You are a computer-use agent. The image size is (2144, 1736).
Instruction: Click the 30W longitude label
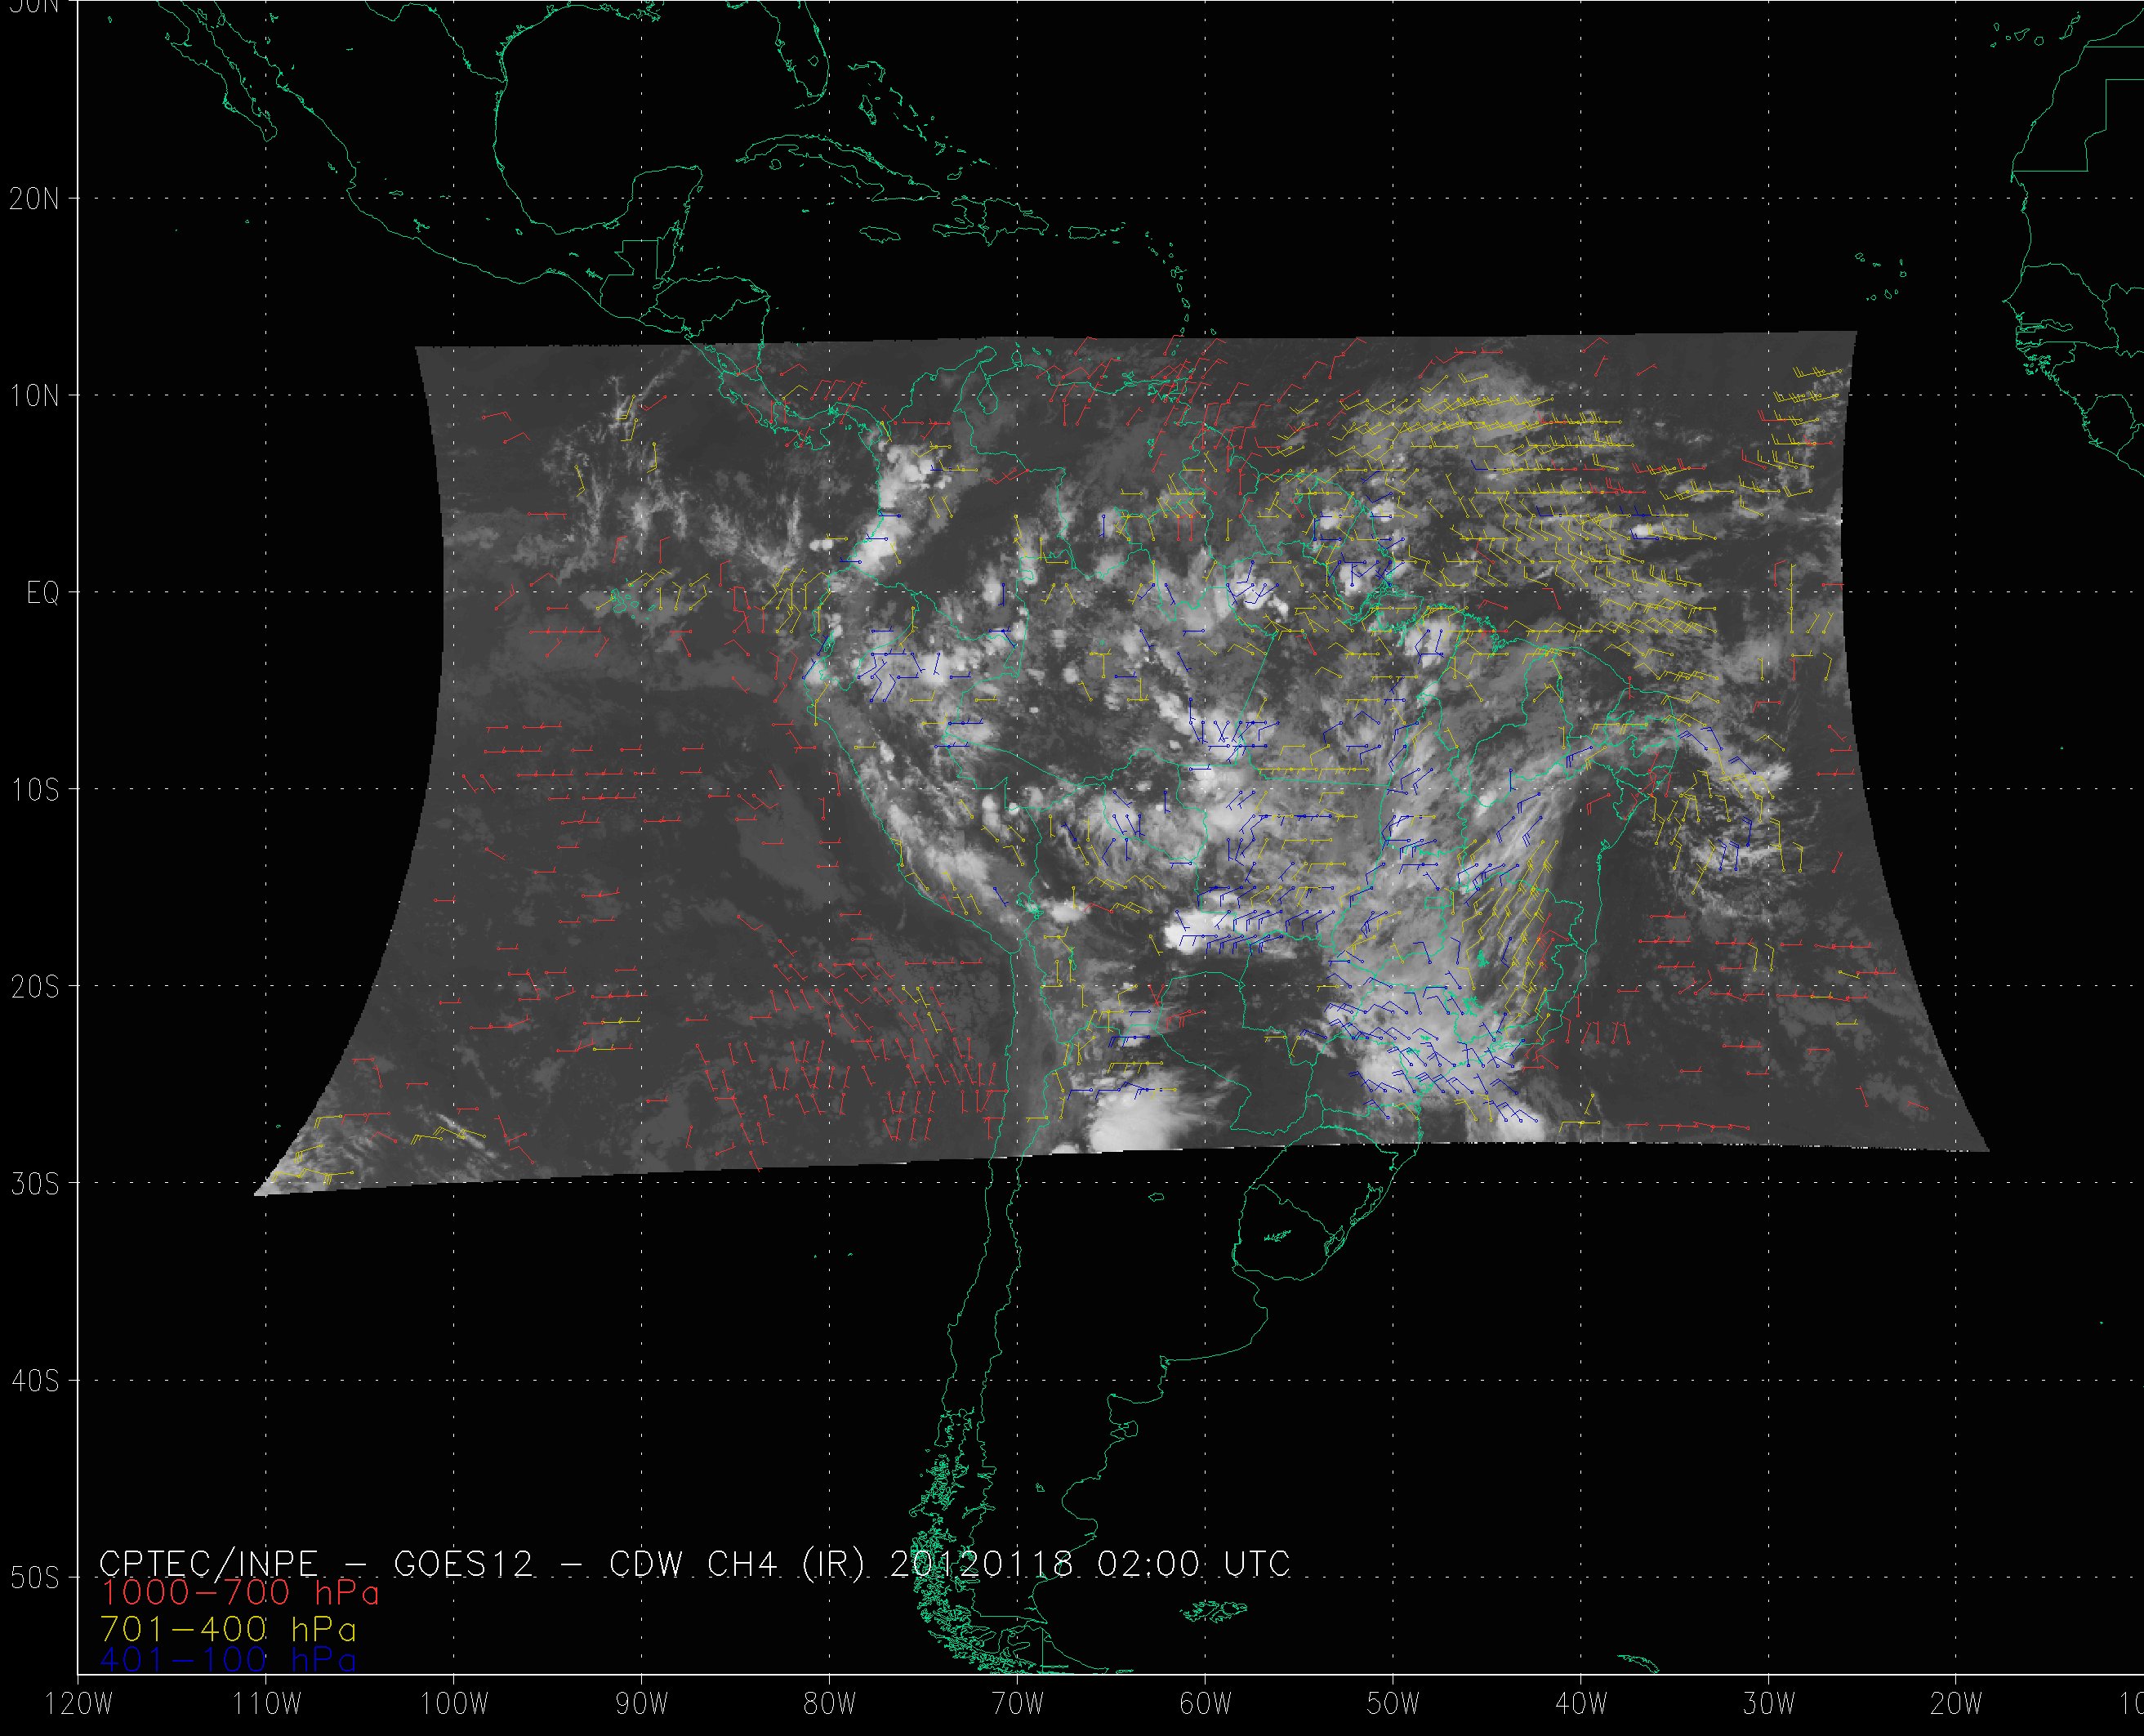point(1769,1704)
